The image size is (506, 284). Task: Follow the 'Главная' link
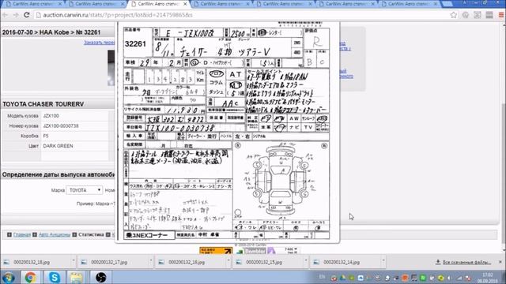22,235
